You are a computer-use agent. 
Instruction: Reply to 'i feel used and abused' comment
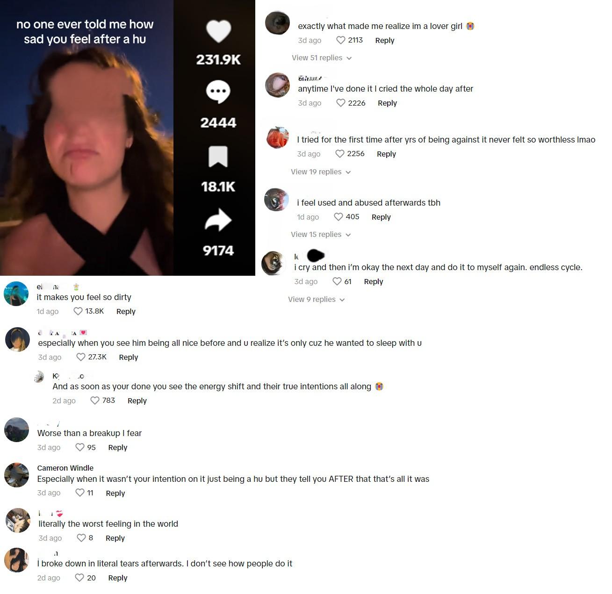[x=381, y=217]
